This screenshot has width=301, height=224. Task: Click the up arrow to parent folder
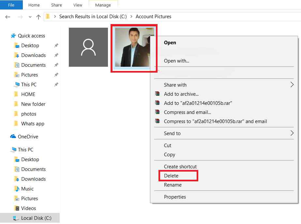coord(38,17)
